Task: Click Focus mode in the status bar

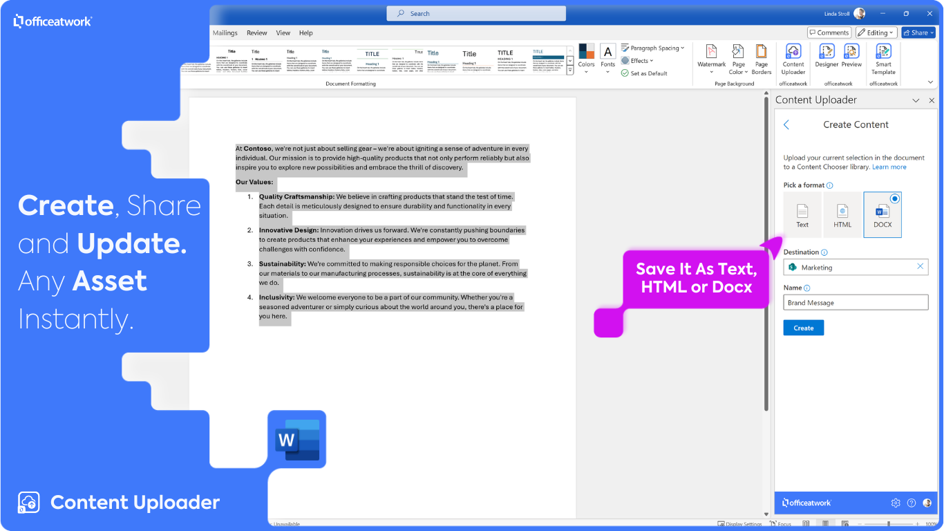Action: (780, 524)
